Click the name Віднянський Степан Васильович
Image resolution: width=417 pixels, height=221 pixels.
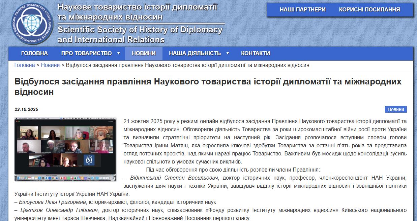(x=174, y=178)
